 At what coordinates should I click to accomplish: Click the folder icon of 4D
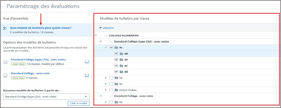tap(121, 72)
